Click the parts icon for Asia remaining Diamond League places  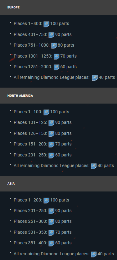coord(94,254)
